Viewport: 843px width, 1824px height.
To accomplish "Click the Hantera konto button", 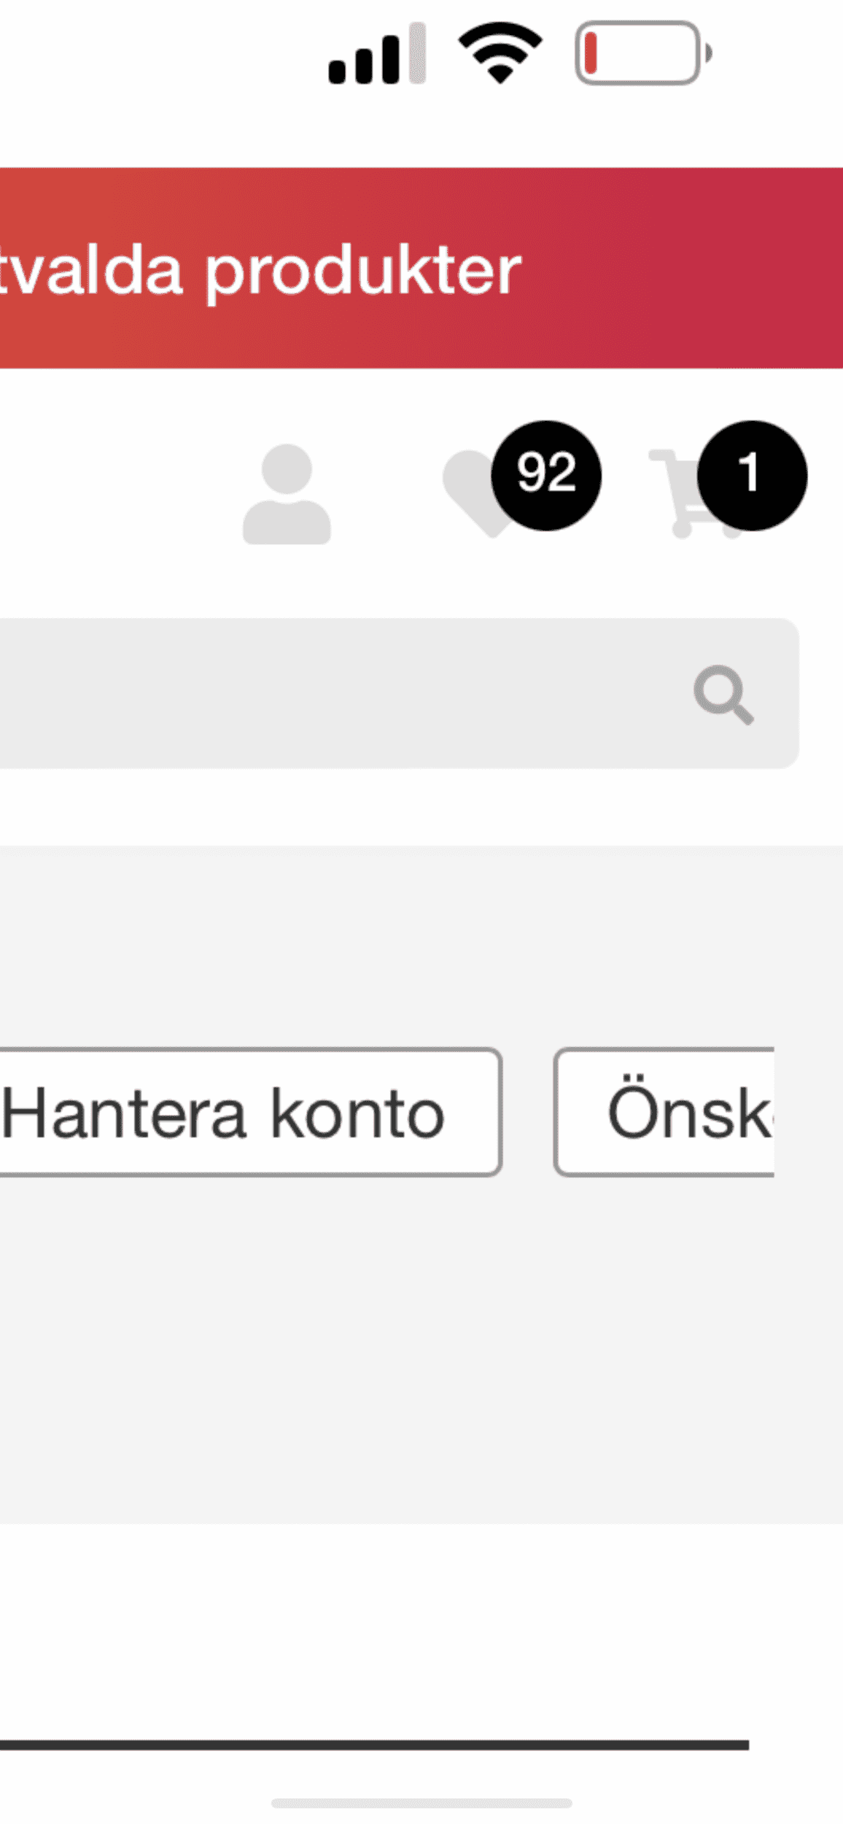I will coord(250,1112).
